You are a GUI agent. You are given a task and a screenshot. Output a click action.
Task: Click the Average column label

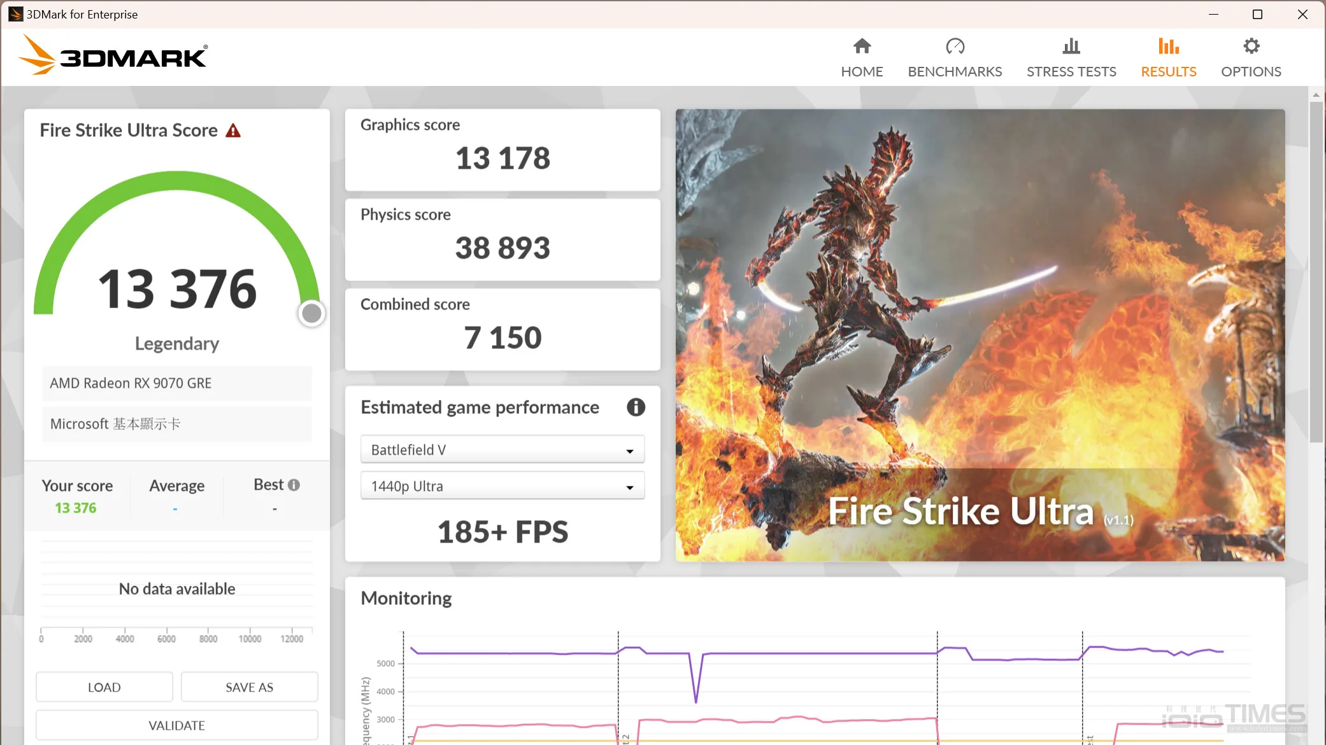177,486
